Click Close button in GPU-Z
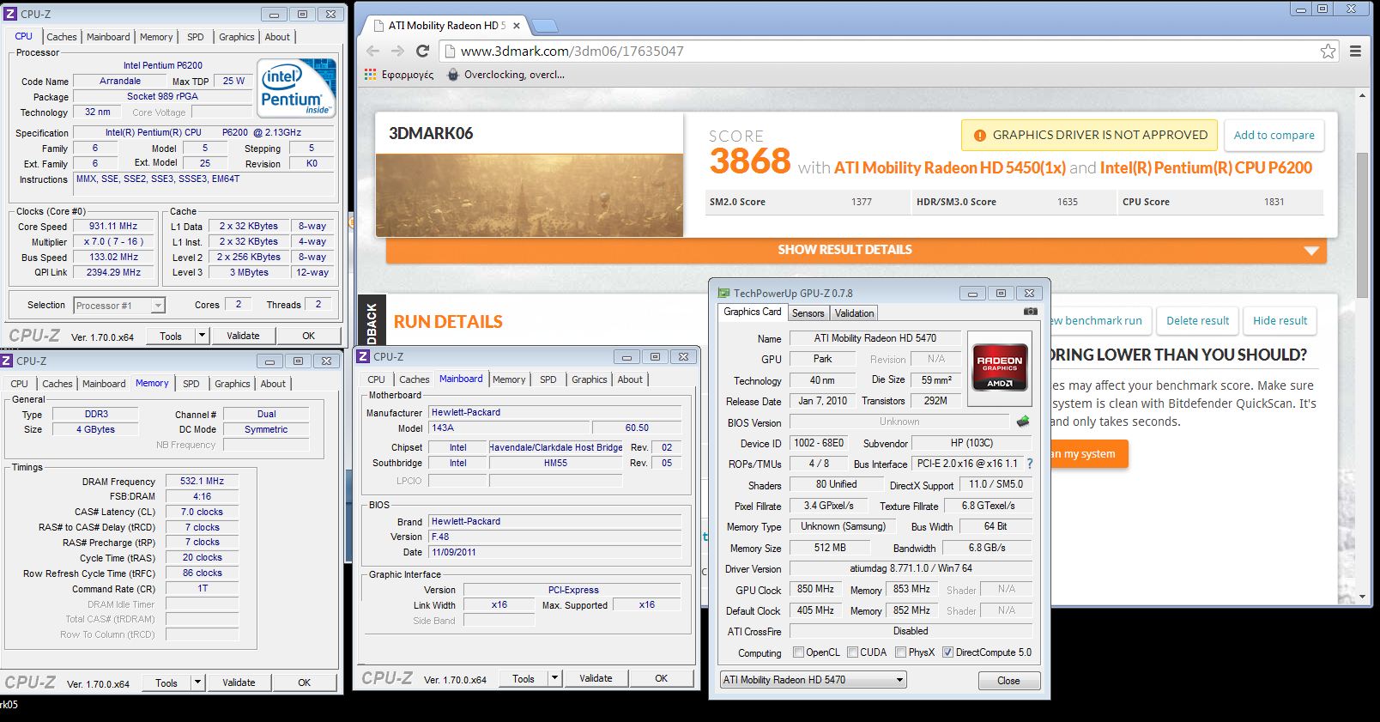The width and height of the screenshot is (1380, 722). [1008, 681]
